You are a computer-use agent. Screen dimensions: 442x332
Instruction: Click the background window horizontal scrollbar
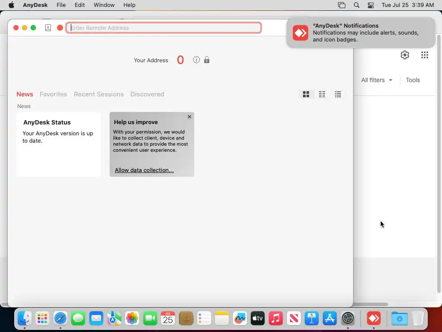370,304
